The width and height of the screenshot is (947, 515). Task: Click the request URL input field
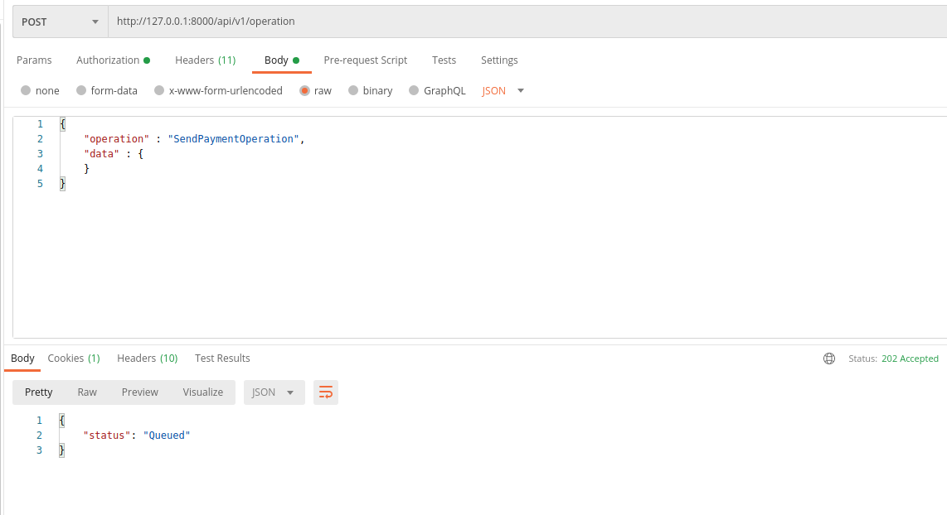[527, 22]
